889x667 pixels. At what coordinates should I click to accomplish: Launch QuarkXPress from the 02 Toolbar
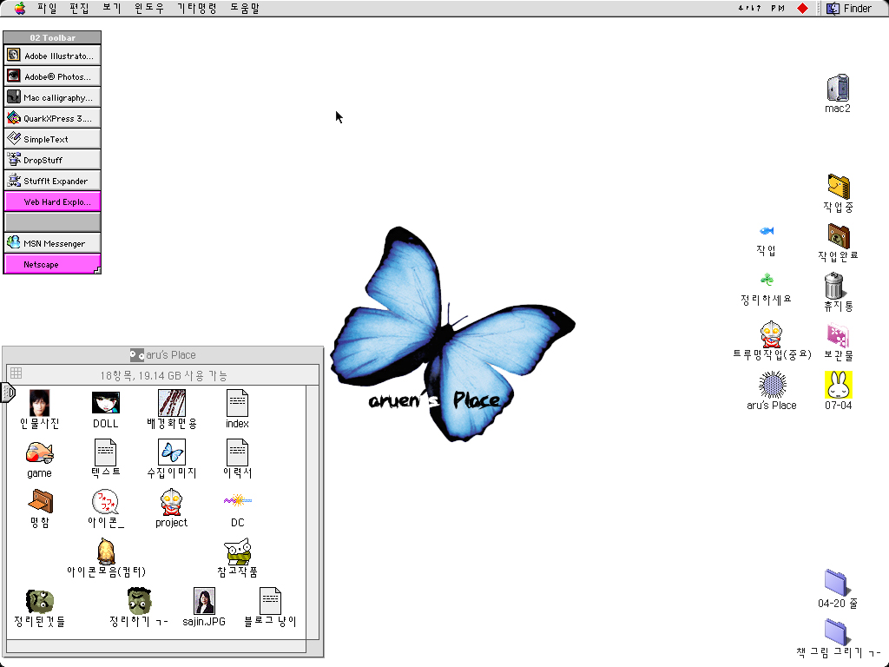(52, 118)
